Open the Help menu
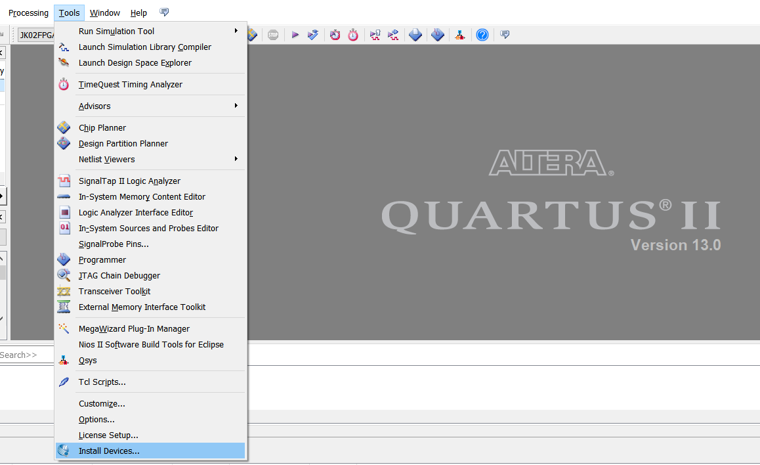Image resolution: width=760 pixels, height=465 pixels. point(138,12)
